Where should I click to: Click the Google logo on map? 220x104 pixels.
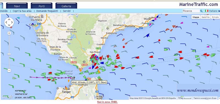click(x=7, y=97)
